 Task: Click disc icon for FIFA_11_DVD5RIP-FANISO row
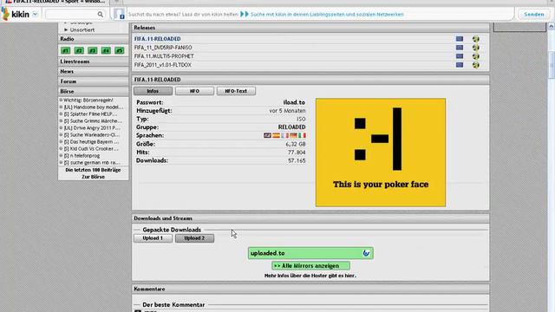476,48
